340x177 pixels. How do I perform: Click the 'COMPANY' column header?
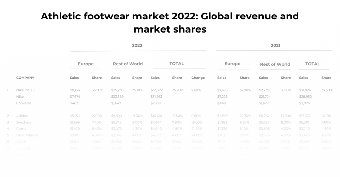point(25,78)
